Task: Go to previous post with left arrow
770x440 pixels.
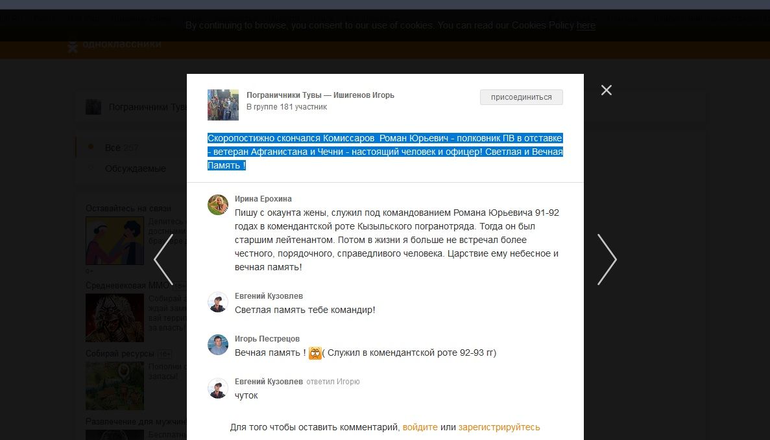Action: tap(163, 259)
